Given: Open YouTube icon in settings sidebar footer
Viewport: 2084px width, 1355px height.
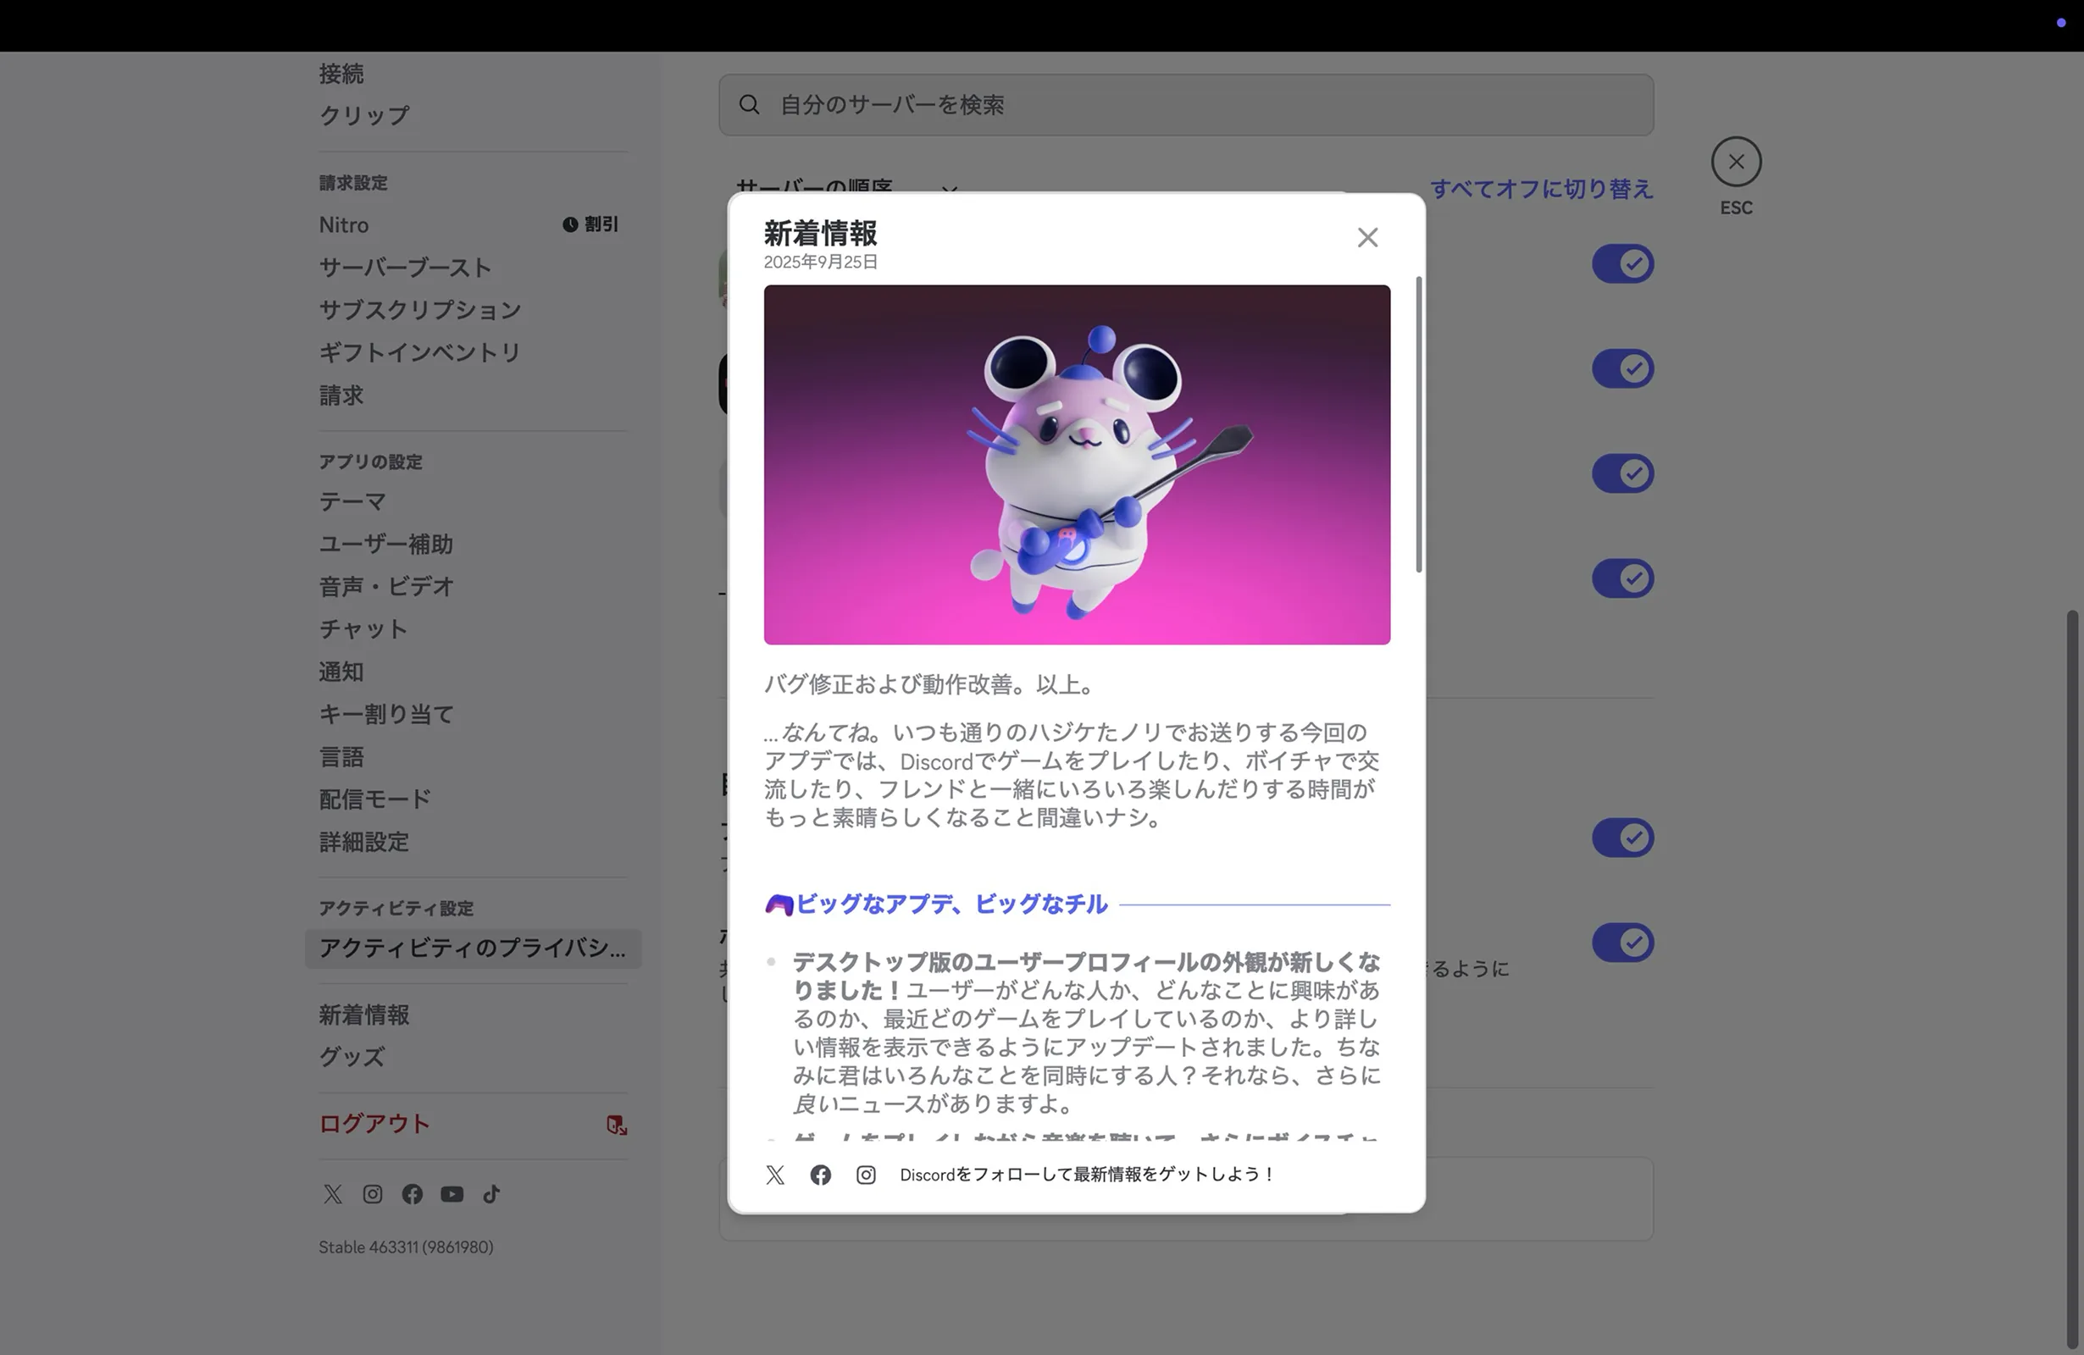Looking at the screenshot, I should (452, 1194).
